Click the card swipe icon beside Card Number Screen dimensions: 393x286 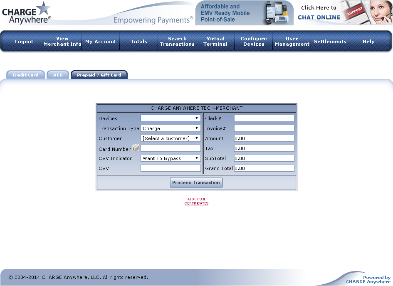136,148
